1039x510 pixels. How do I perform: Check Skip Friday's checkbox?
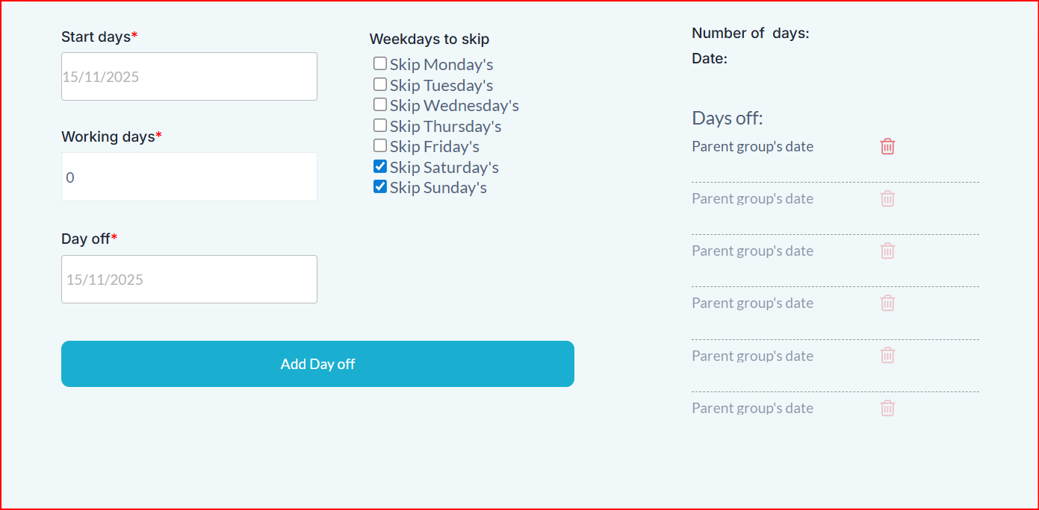380,146
